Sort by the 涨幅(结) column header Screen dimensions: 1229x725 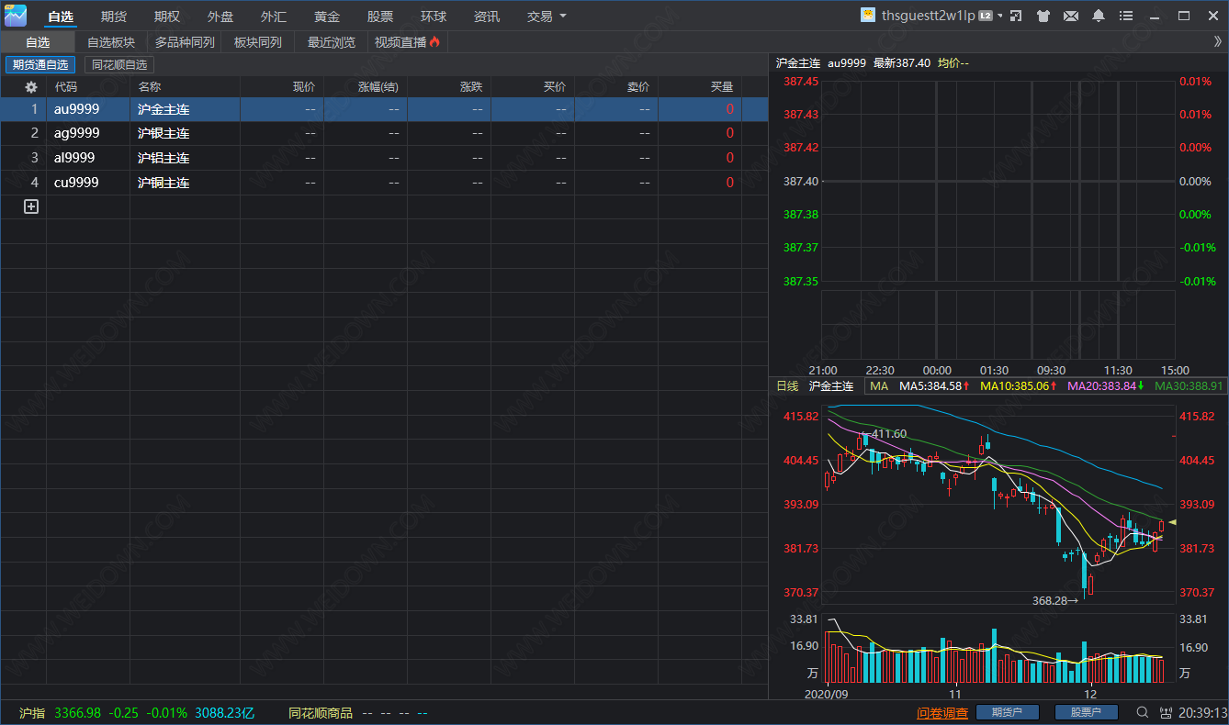[x=378, y=87]
